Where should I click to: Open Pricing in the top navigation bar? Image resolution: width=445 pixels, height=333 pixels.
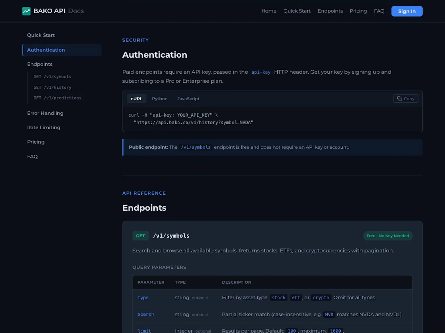point(358,11)
